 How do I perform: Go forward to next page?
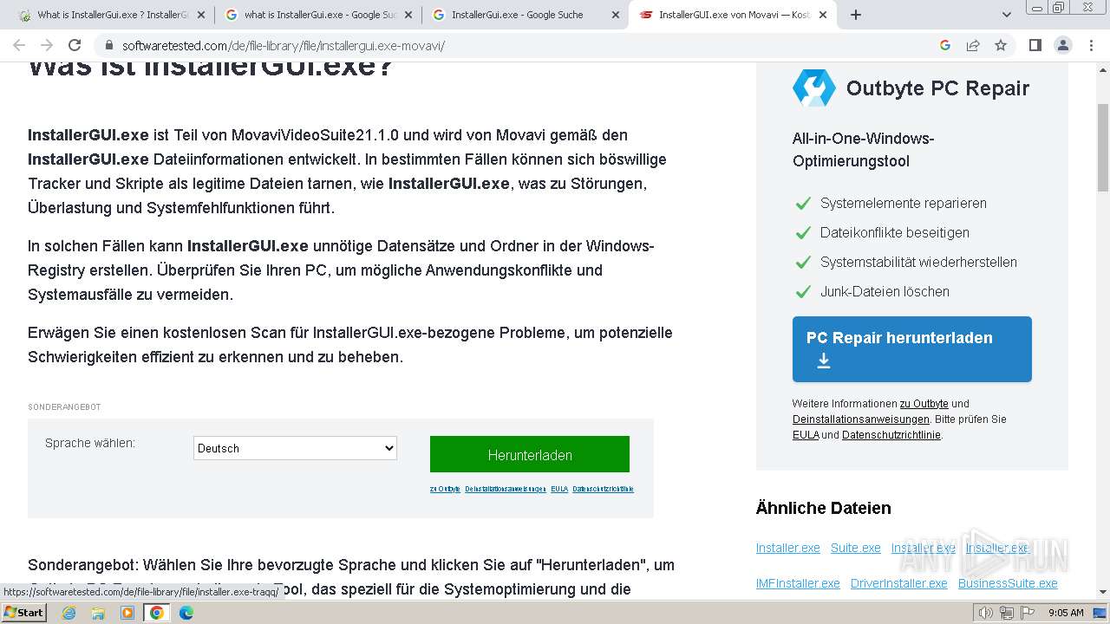tap(47, 45)
